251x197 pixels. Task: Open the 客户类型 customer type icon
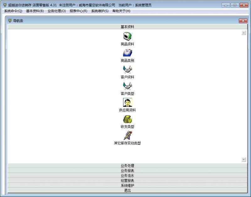point(127,86)
